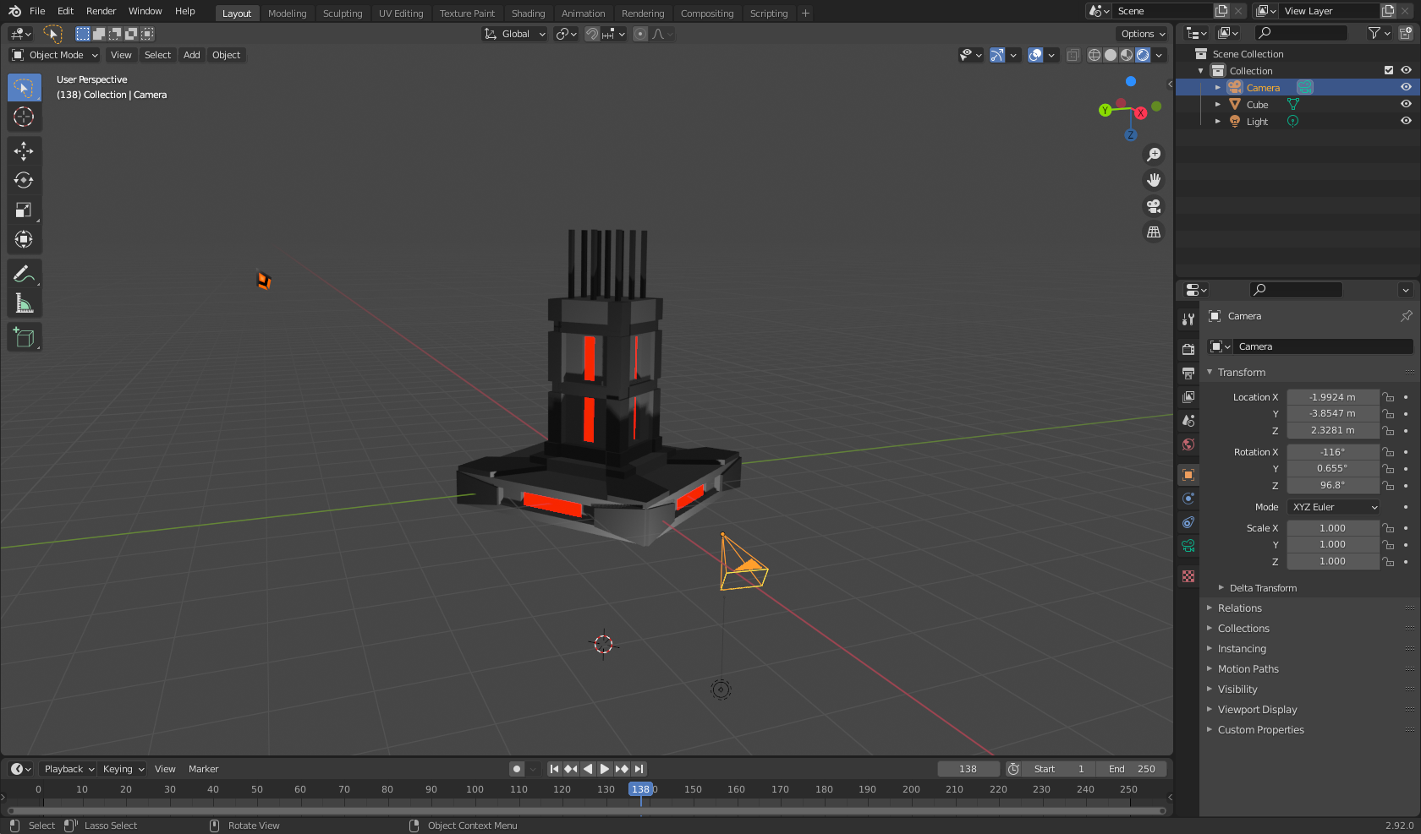Open the XYZ Euler rotation mode dropdown
The height and width of the screenshot is (834, 1421).
(x=1333, y=507)
